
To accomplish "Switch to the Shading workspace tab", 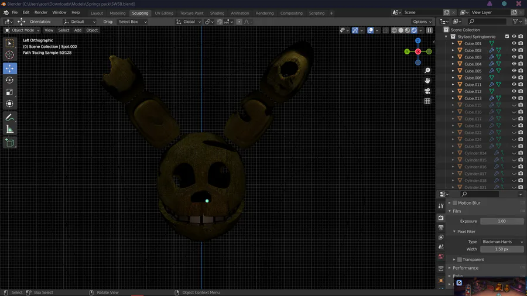I will click(x=217, y=13).
